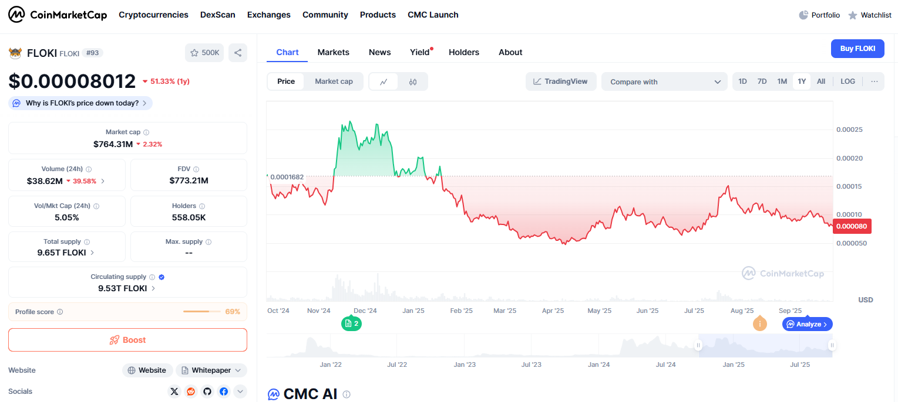The image size is (898, 402).
Task: Click the Buy FLOKI button
Action: pos(857,49)
